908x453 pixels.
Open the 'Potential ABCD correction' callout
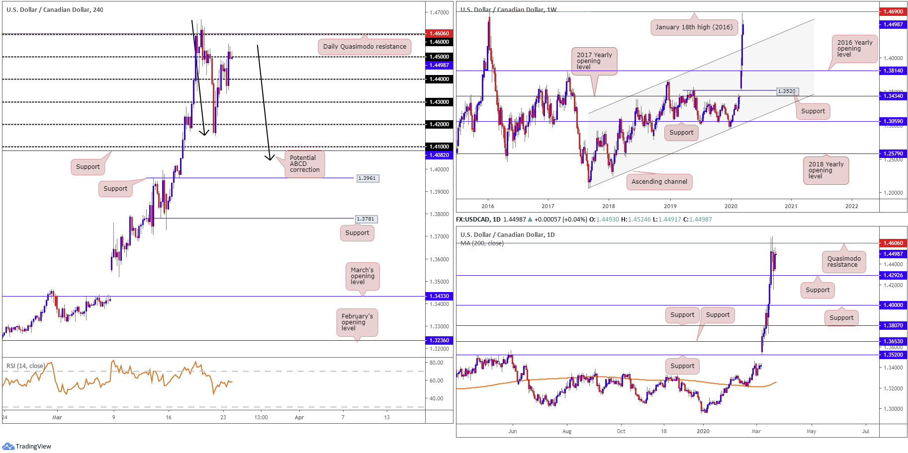tap(304, 164)
